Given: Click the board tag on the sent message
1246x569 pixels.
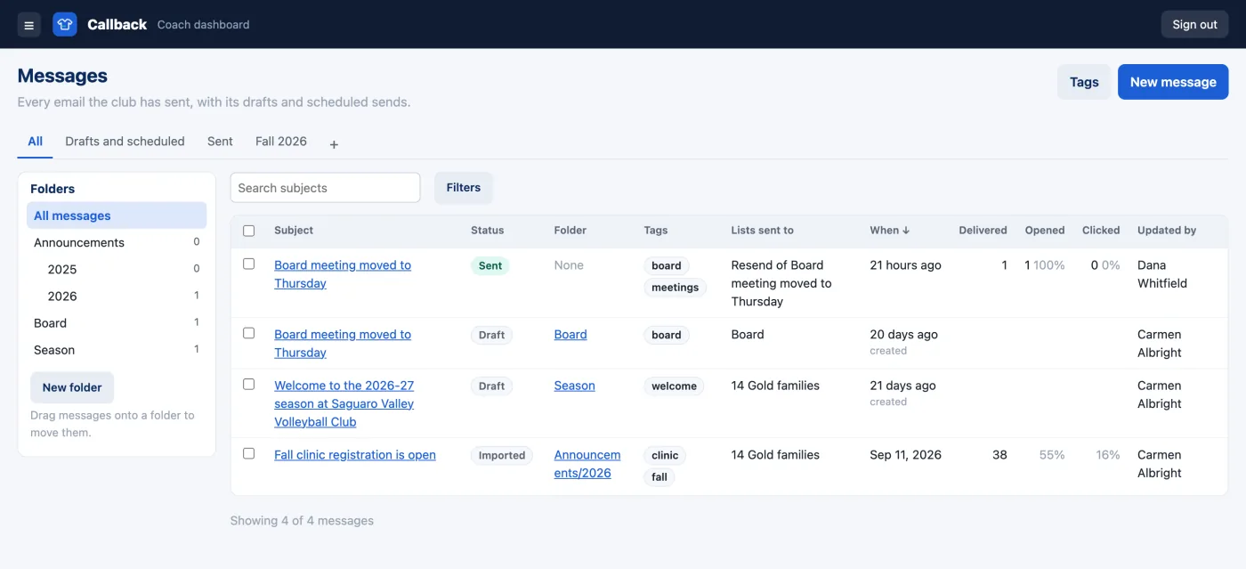Looking at the screenshot, I should point(667,265).
